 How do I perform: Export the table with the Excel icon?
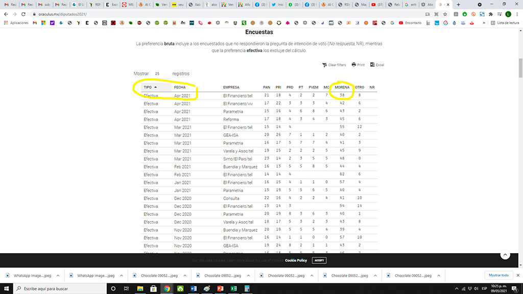(372, 65)
